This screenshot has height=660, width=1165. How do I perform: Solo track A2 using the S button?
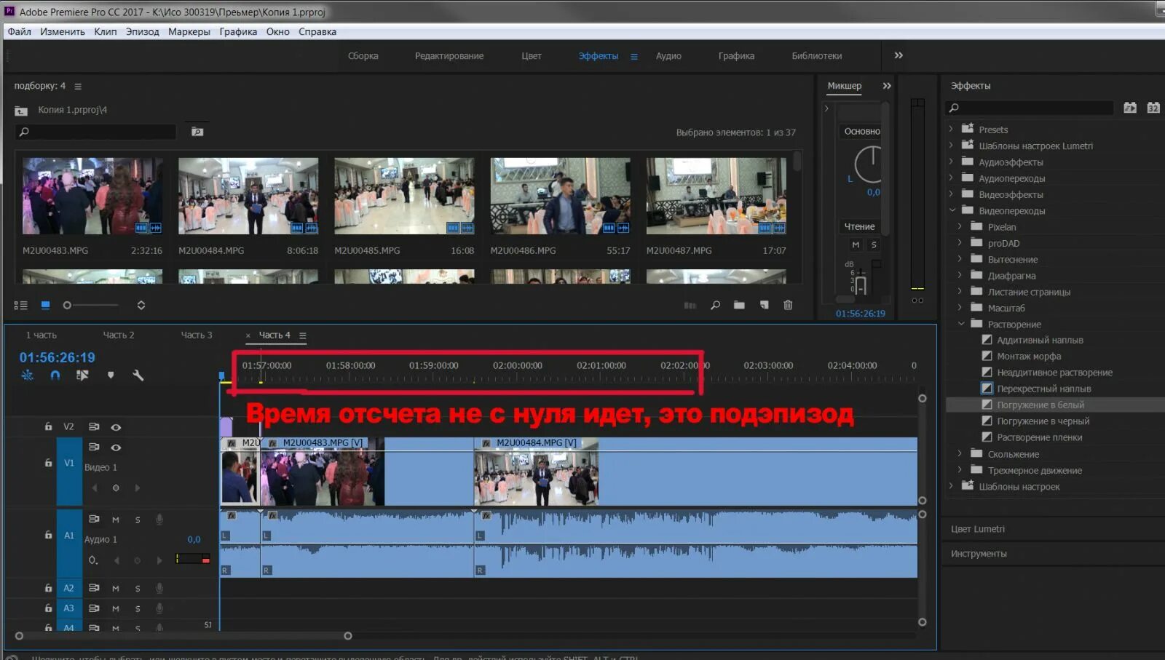click(137, 588)
